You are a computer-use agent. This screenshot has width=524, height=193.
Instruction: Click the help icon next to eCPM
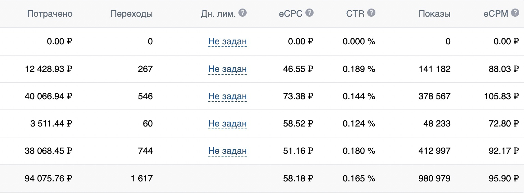[515, 13]
